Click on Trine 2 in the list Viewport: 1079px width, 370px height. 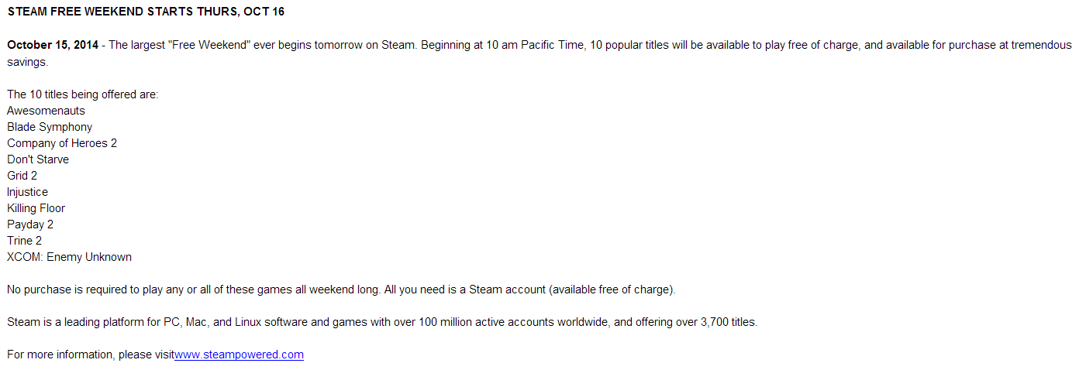pyautogui.click(x=24, y=241)
